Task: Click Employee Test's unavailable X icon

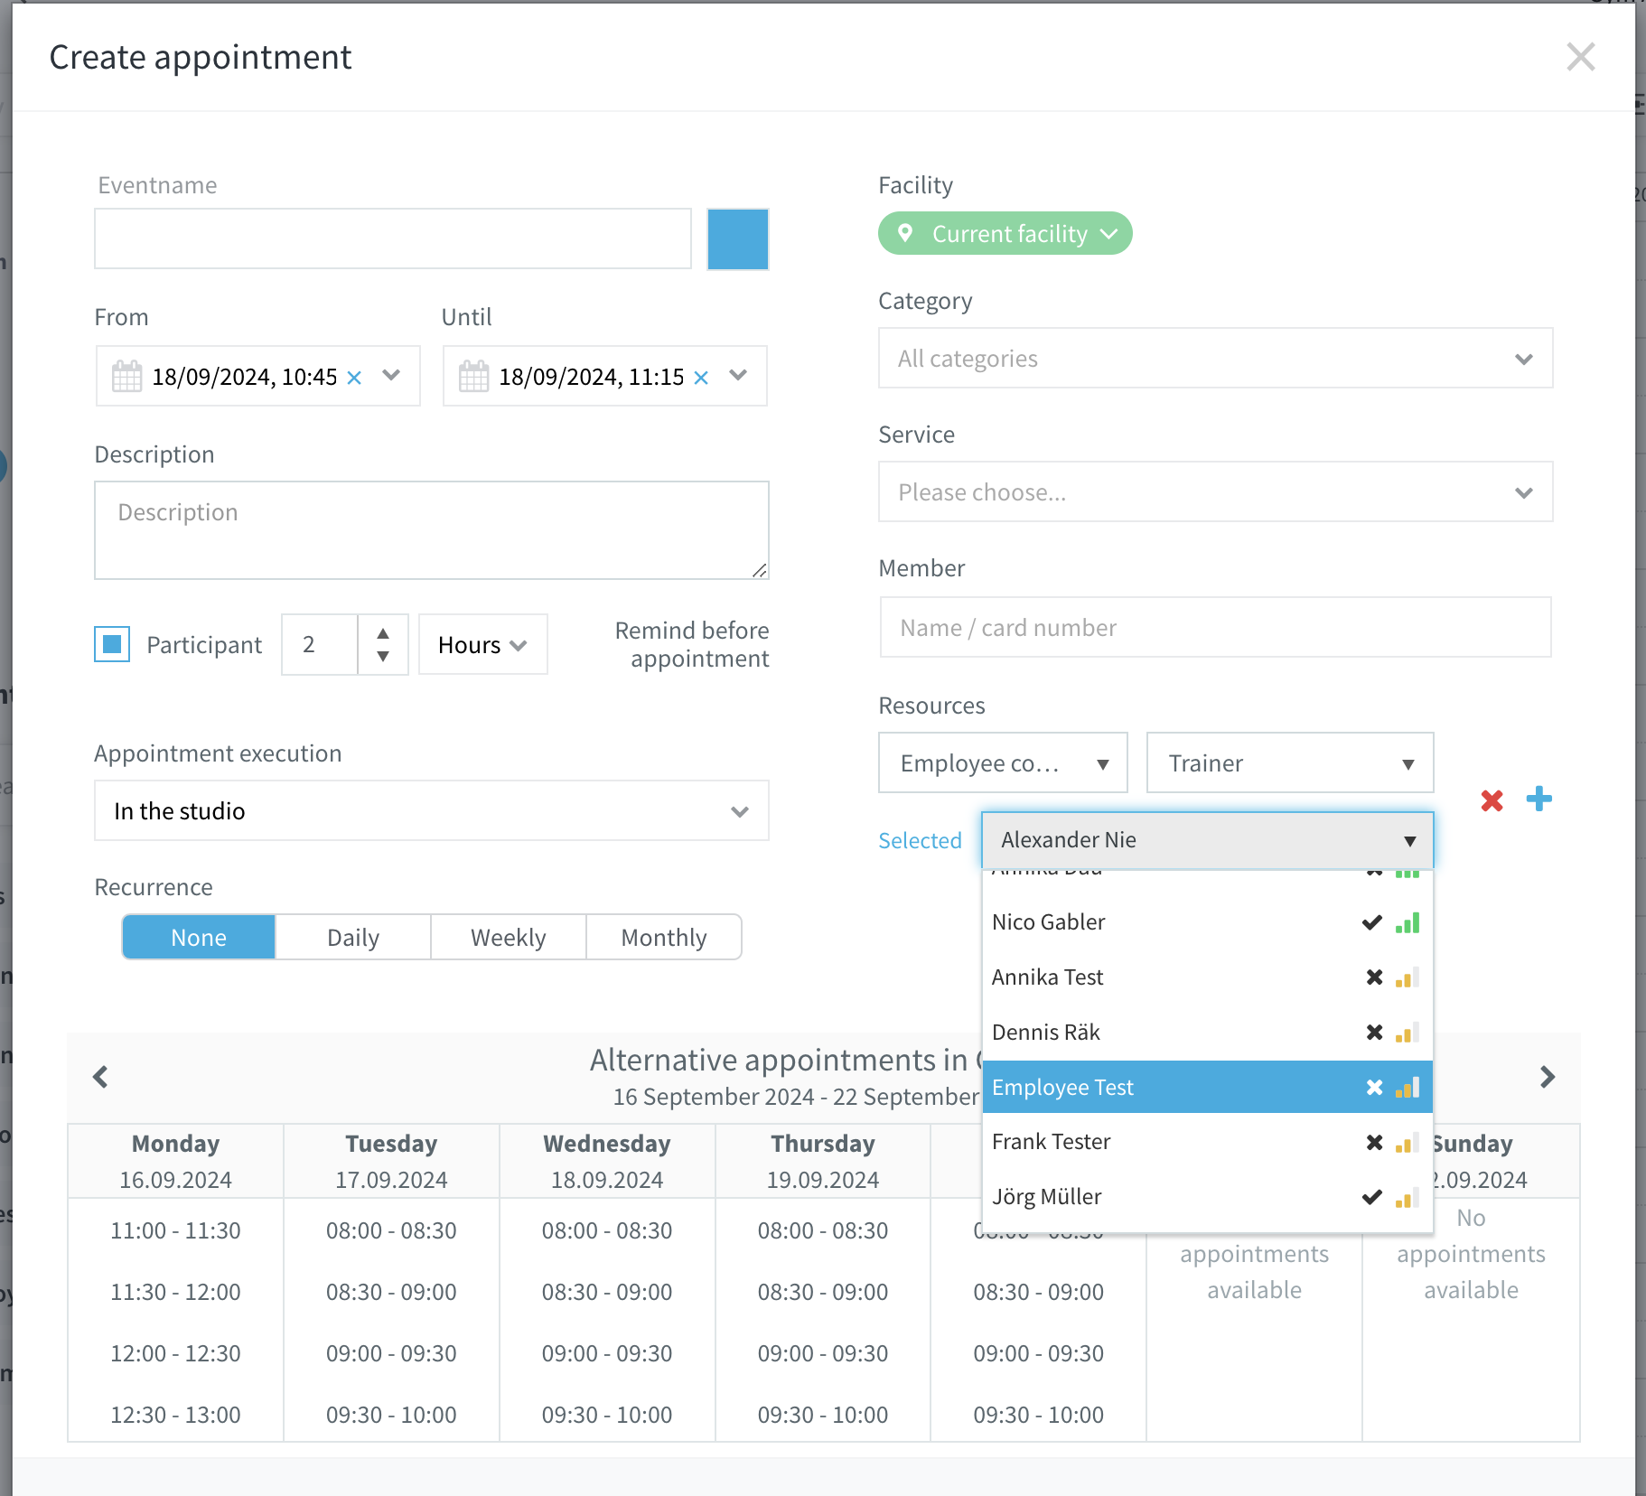Action: [1374, 1087]
